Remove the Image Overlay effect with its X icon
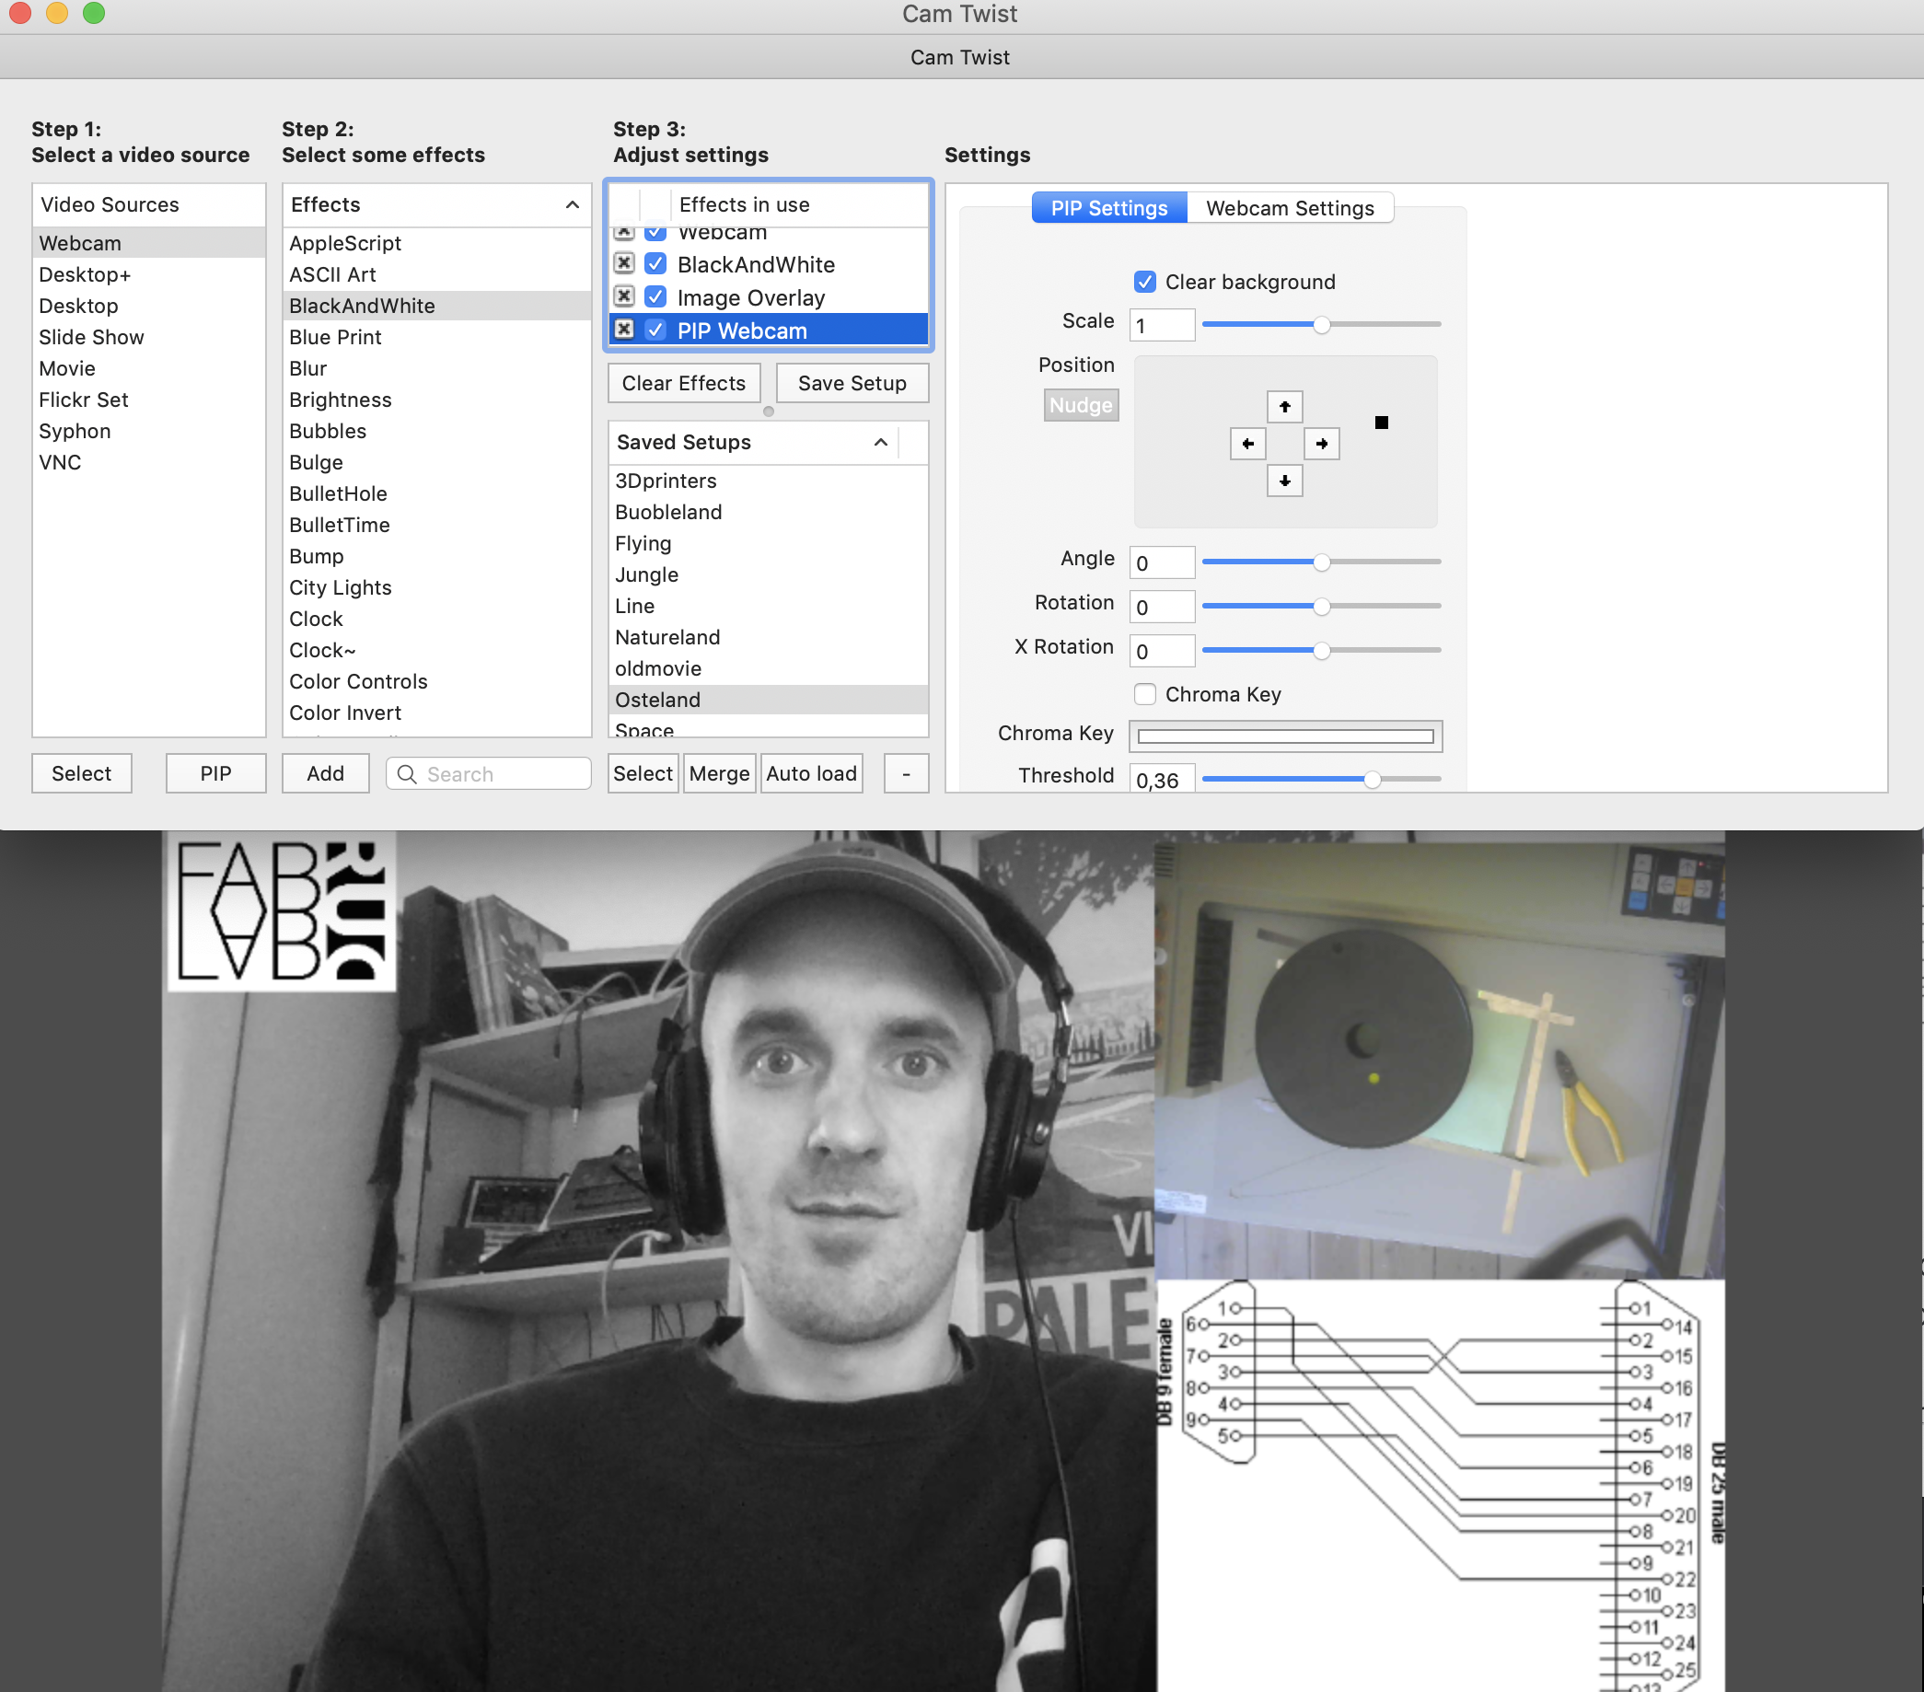 (624, 296)
